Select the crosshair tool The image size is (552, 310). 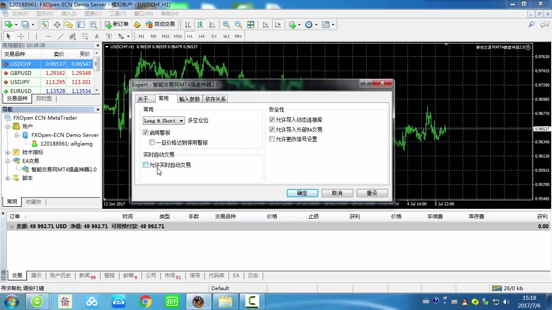click(x=20, y=36)
